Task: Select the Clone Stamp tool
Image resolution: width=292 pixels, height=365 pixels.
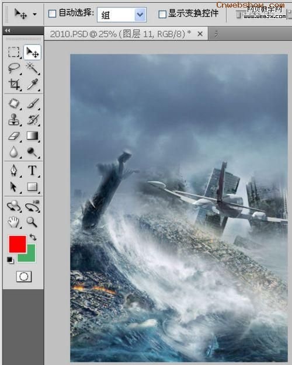Action: coord(14,120)
